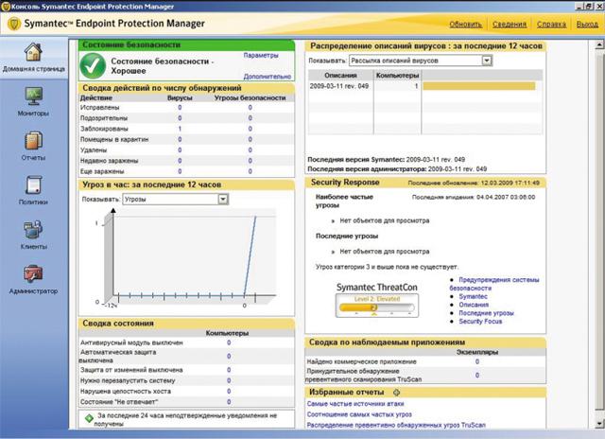Image resolution: width=605 pixels, height=439 pixels.
Task: Click the Еще заражены viruses count
Action: pyautogui.click(x=180, y=171)
